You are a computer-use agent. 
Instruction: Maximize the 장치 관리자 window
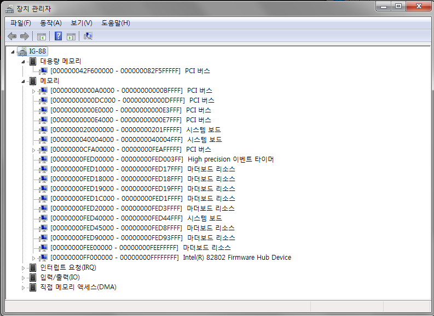398,6
